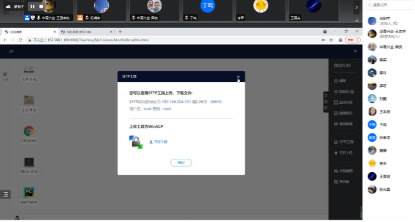Open the pycharm desktop icon
Viewport: 415px width, 222px height.
pyautogui.click(x=29, y=193)
